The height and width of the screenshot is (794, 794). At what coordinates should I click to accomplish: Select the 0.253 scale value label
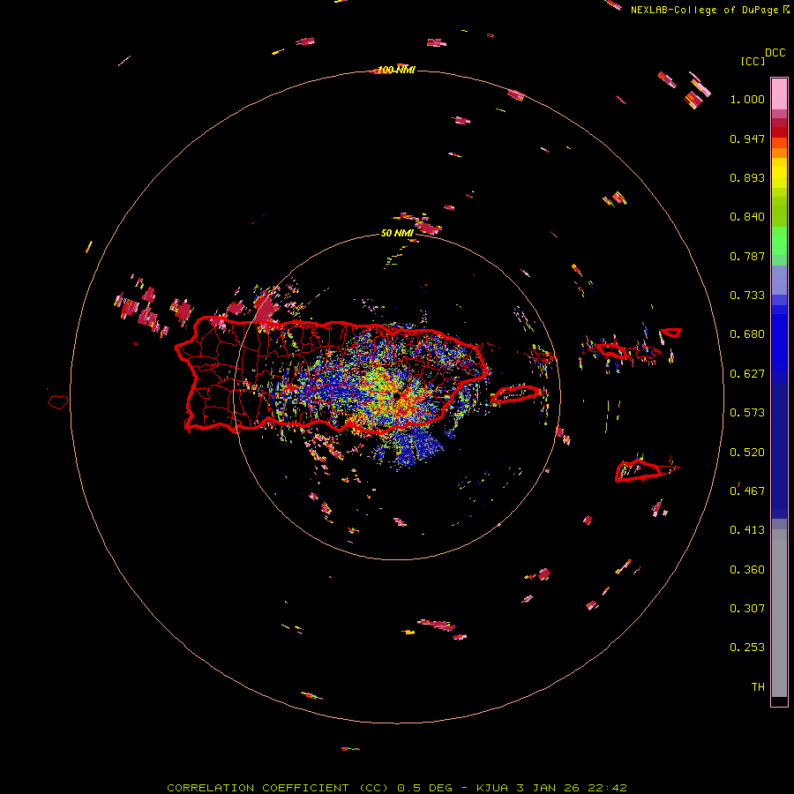(x=747, y=648)
